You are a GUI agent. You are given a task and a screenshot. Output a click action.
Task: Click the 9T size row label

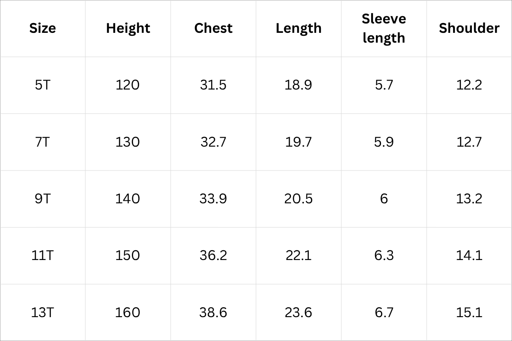click(43, 199)
